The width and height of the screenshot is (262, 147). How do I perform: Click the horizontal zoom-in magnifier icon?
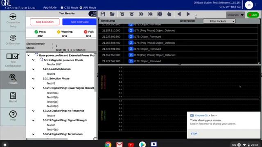pyautogui.click(x=122, y=14)
